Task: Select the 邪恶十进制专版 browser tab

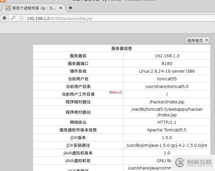Action: click(x=34, y=8)
